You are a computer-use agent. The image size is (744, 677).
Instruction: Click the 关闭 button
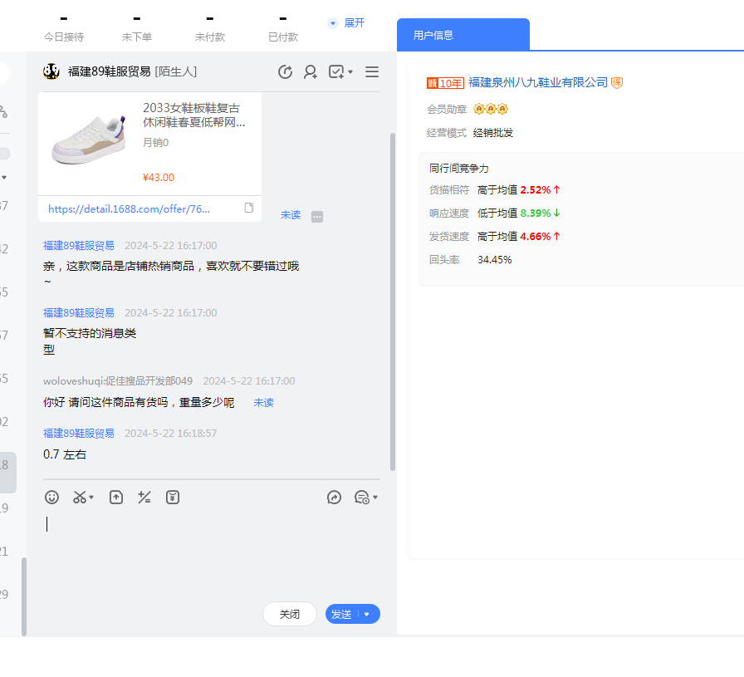[x=290, y=615]
